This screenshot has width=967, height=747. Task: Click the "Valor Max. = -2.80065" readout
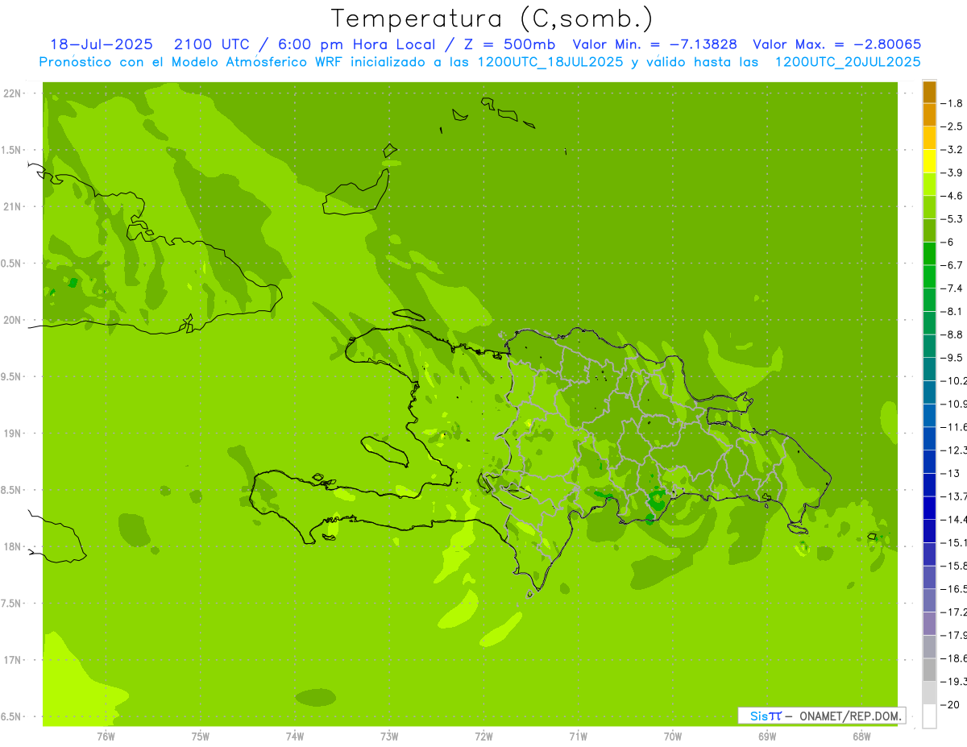(x=836, y=44)
